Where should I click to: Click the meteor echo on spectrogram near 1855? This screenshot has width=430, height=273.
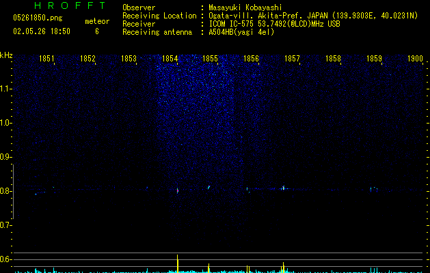pos(209,187)
